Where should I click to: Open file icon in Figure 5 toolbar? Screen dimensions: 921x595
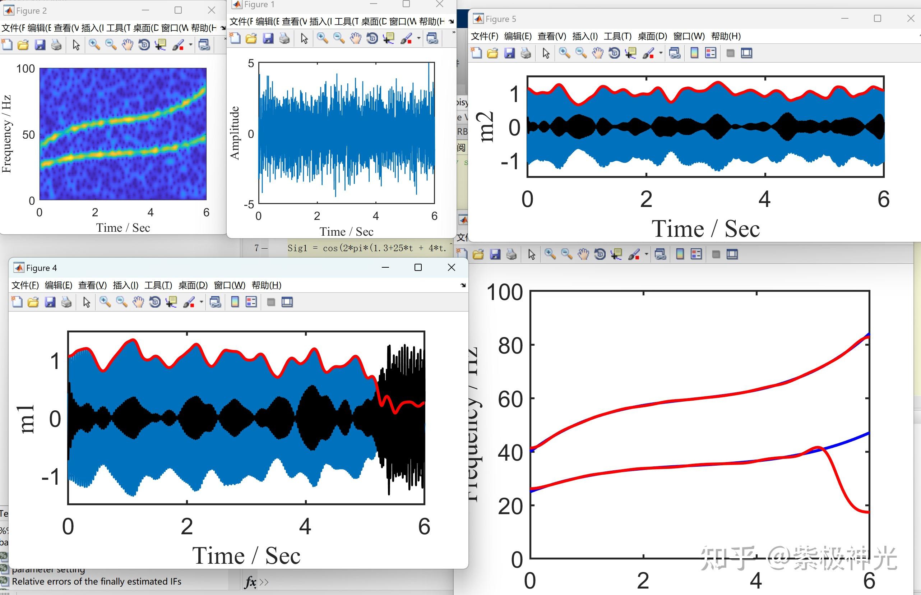pyautogui.click(x=493, y=53)
